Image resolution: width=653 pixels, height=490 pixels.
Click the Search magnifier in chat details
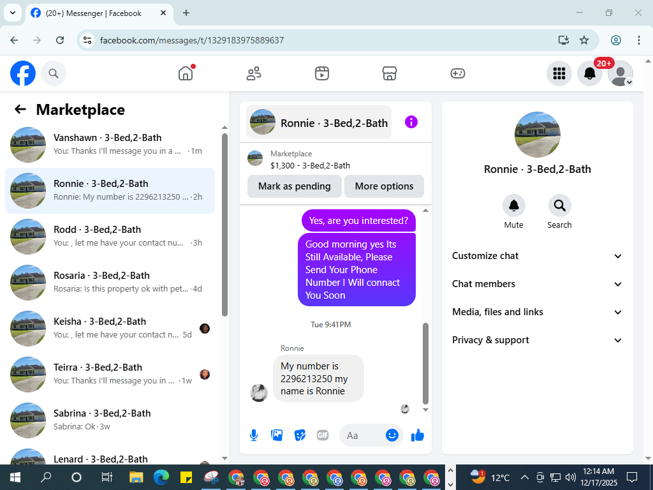[559, 205]
